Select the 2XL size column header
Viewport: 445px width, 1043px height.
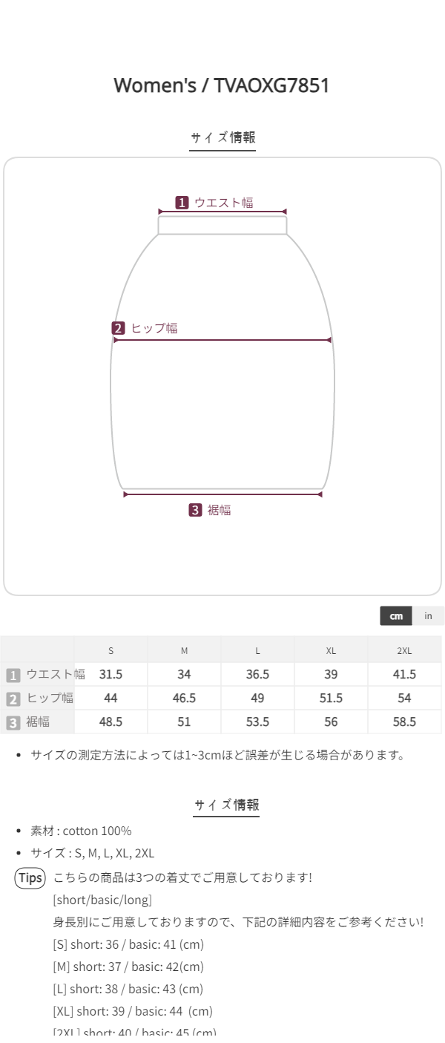[404, 651]
